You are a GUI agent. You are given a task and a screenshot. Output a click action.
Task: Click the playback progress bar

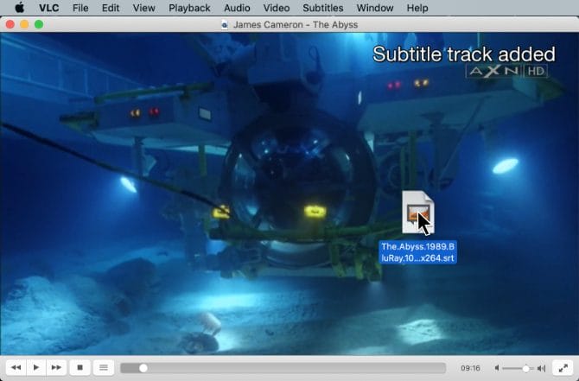285,368
